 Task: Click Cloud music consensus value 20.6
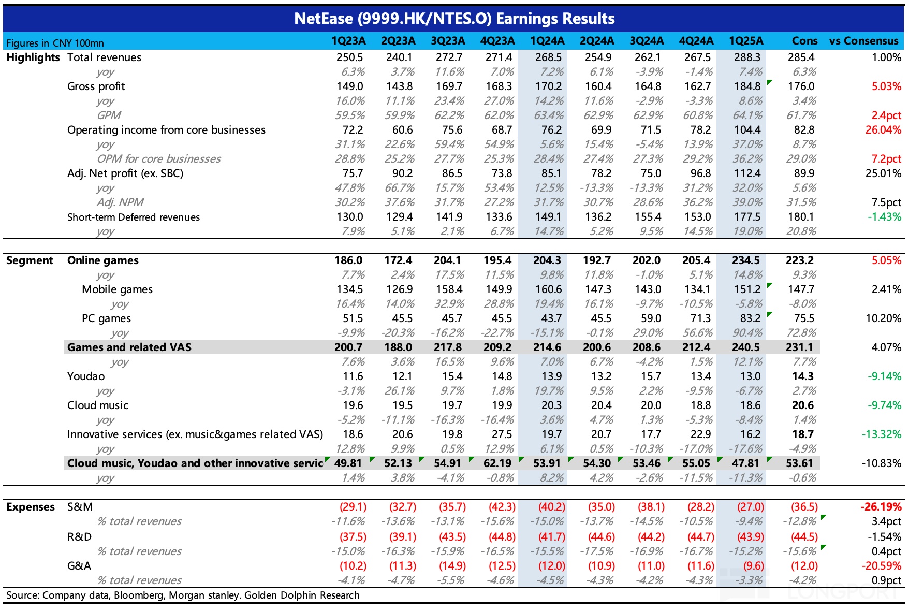tap(803, 405)
